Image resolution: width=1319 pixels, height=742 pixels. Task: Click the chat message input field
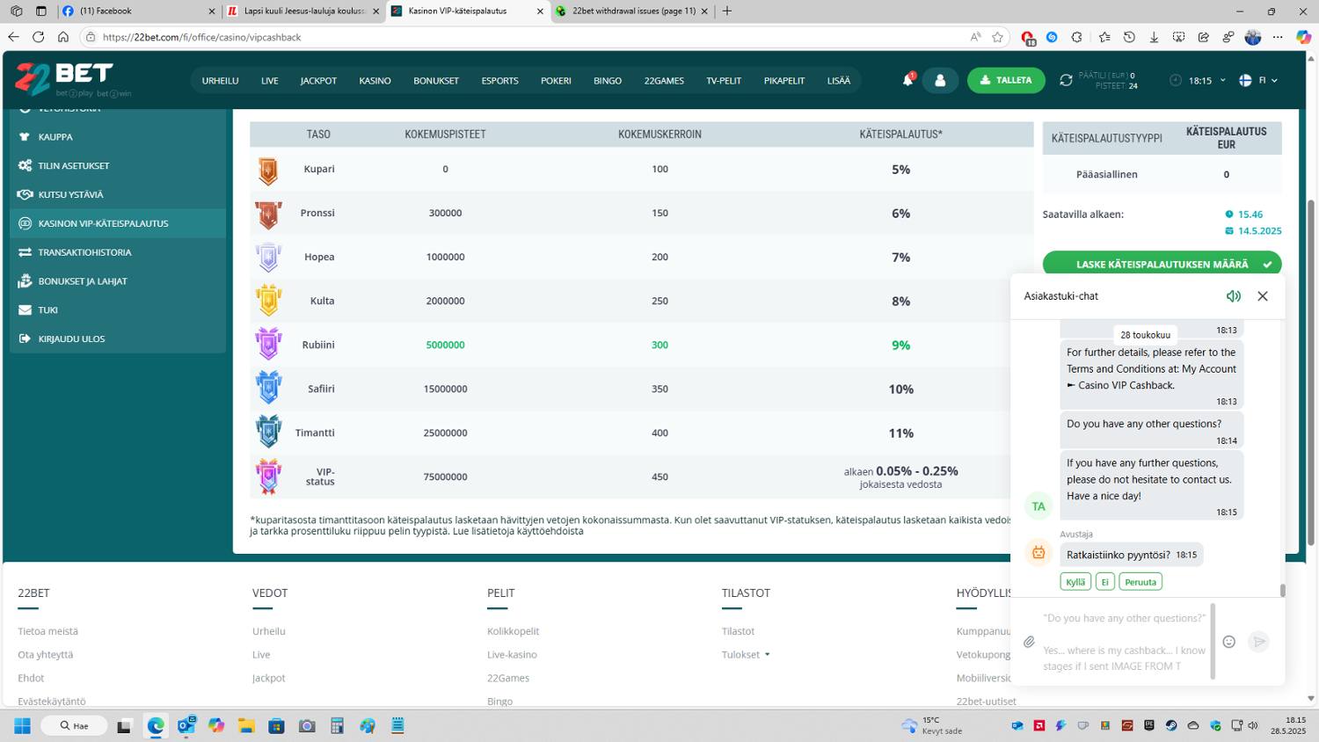coord(1124,642)
